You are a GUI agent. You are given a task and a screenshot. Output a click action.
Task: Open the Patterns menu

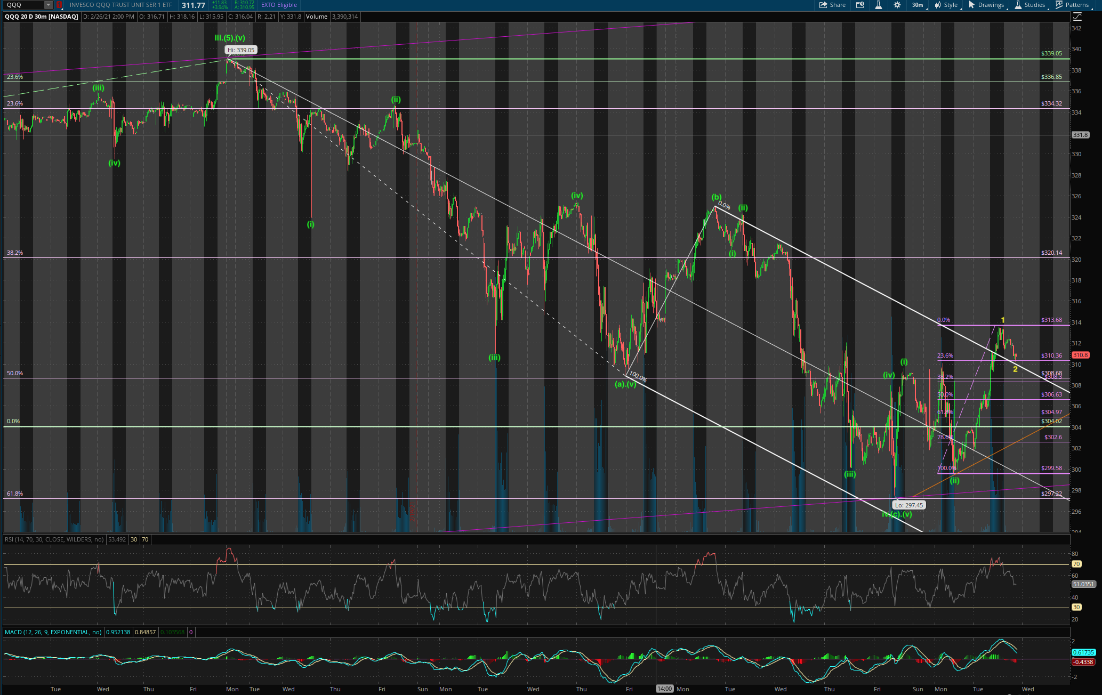[x=1072, y=5]
